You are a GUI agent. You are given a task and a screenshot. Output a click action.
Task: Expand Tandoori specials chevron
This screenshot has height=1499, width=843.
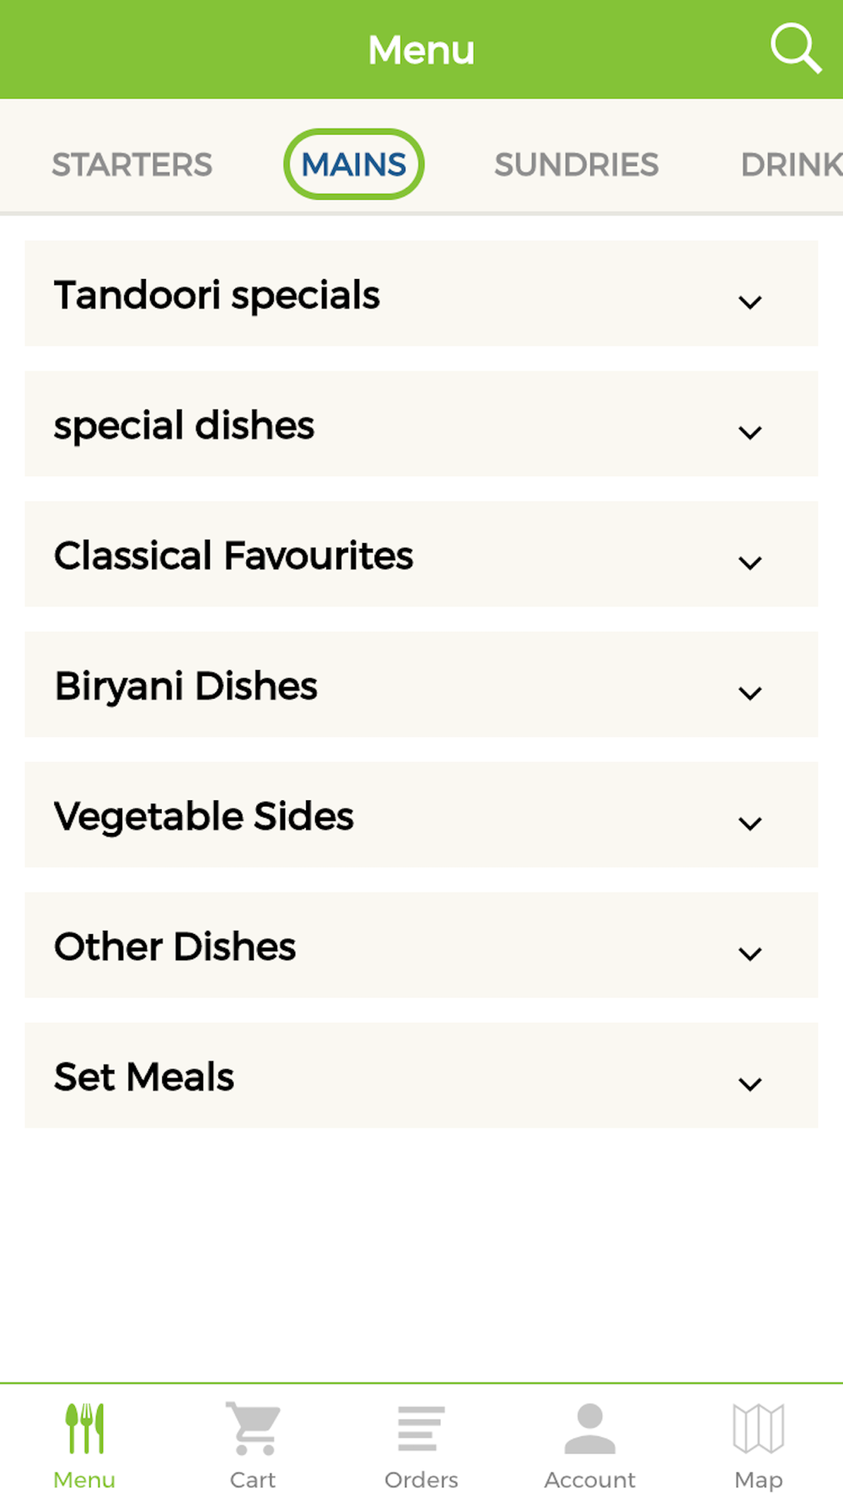coord(749,302)
